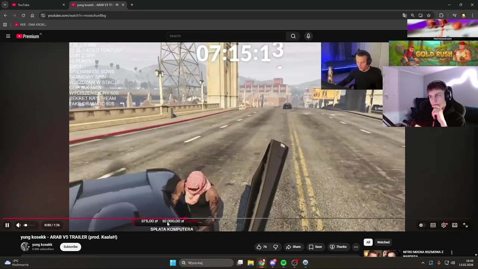Mute the yung kosekk tab audio icon
The image size is (478, 269).
coord(117,5)
